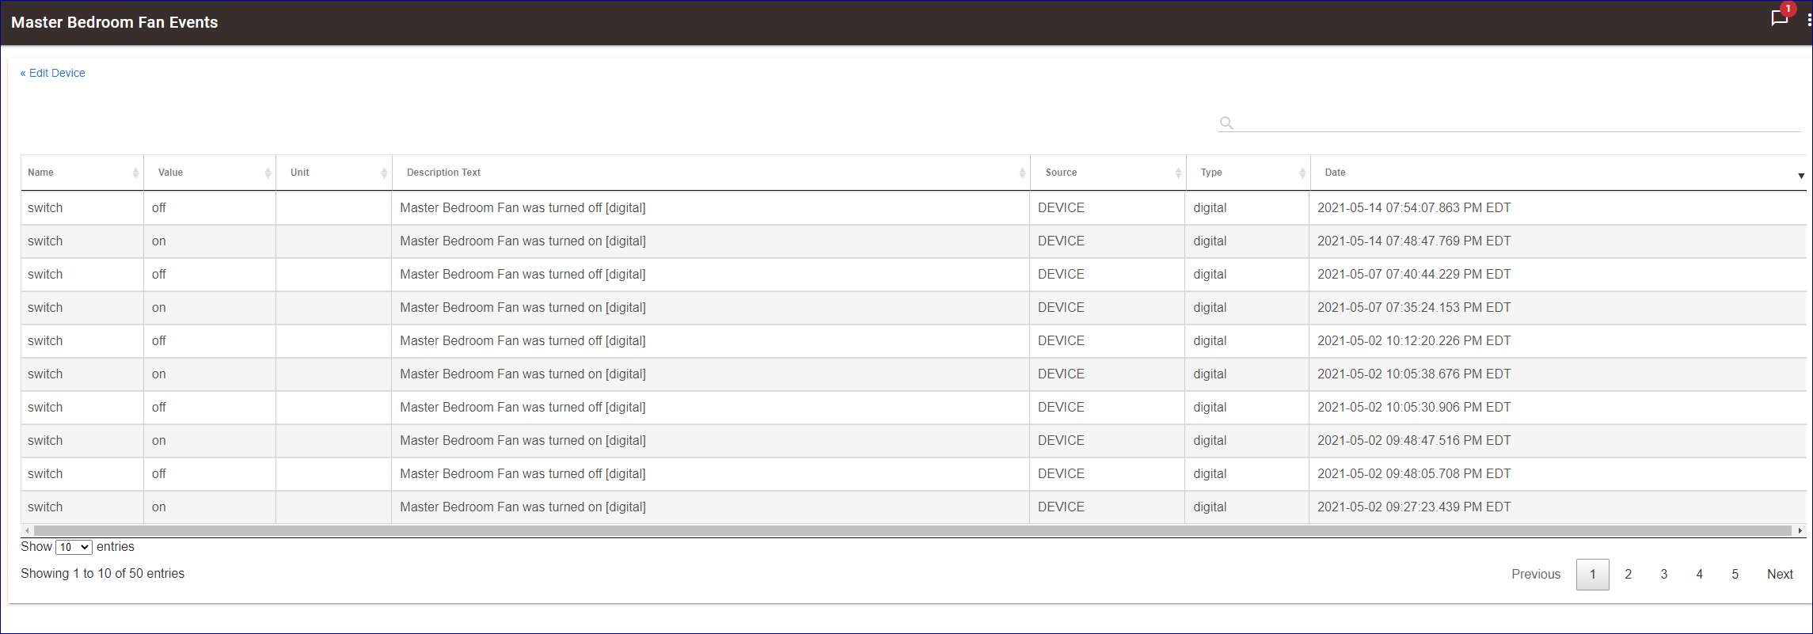Click 'on' value in 07:35:24.153 PM row

[x=159, y=308]
